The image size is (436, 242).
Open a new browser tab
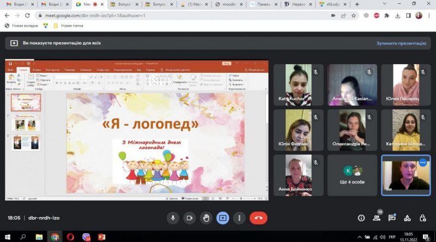tap(357, 4)
